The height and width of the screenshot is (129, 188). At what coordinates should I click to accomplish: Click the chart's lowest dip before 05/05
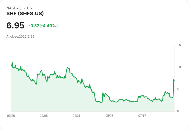click(x=102, y=103)
